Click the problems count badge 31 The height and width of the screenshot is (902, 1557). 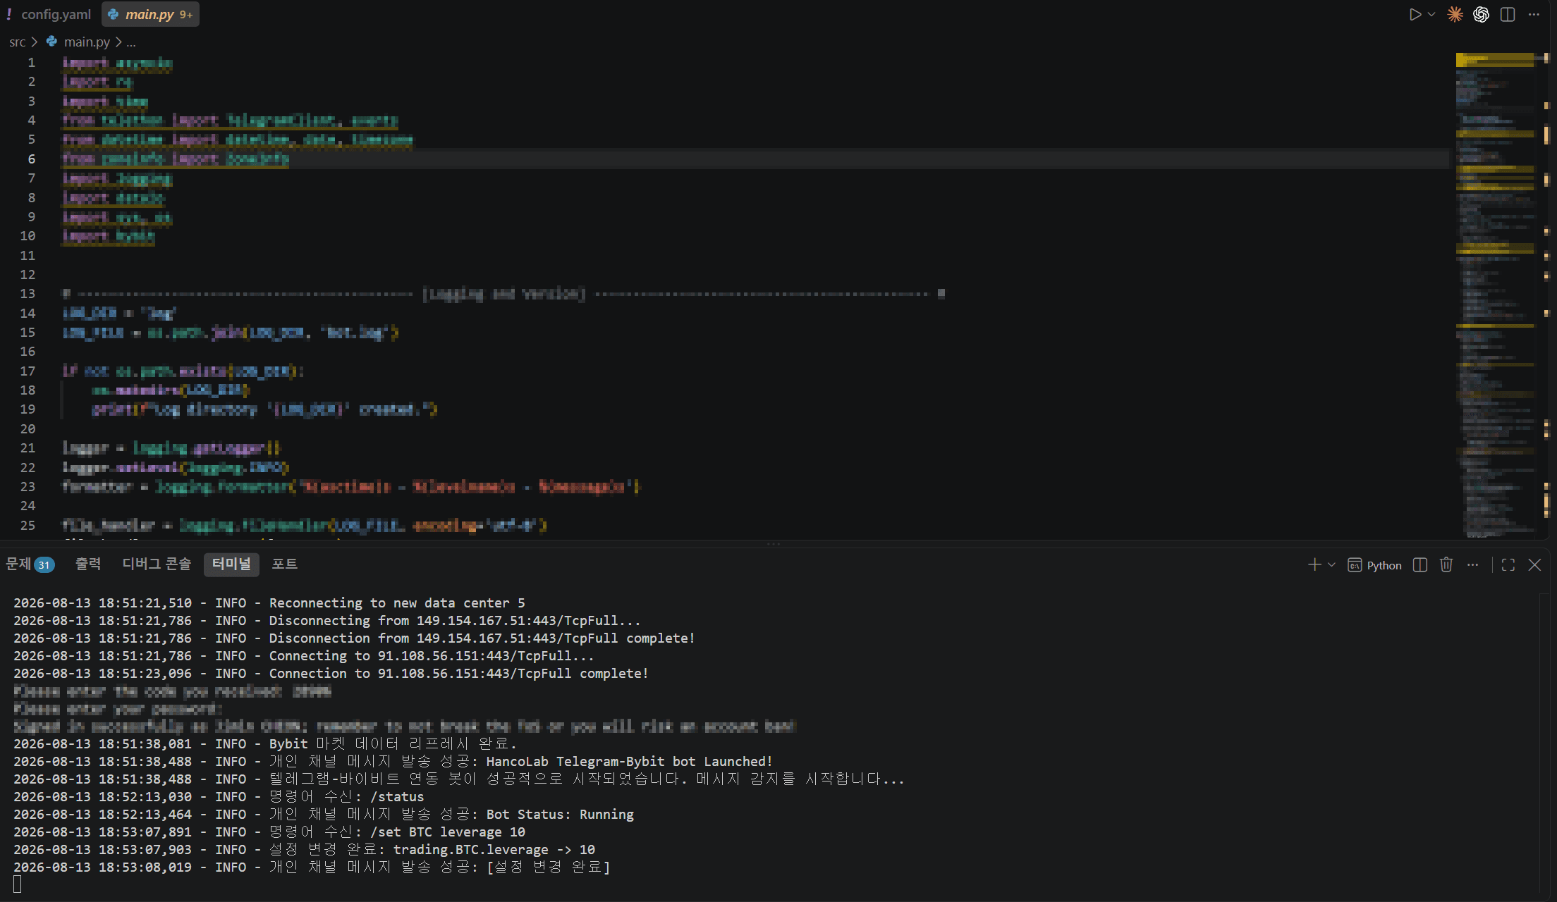[x=44, y=565]
